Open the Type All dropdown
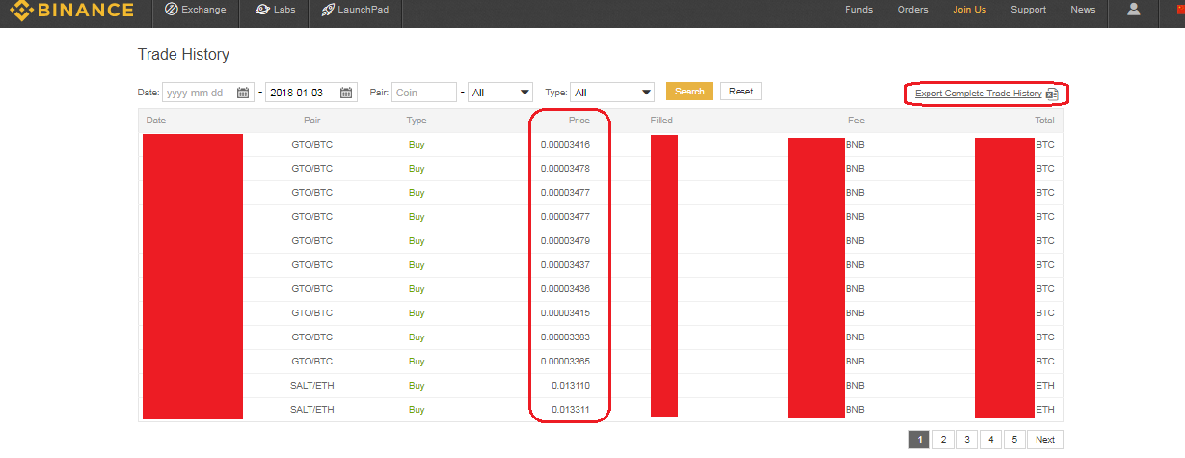This screenshot has width=1185, height=458. click(612, 93)
